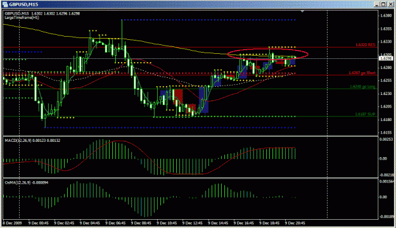Viewport: 396px width, 228px height.
Task: Select the '1.6187 SUP' support label
Action: click(x=365, y=114)
